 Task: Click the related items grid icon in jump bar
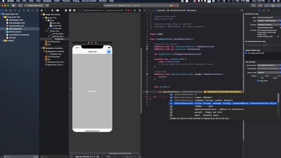tap(42, 11)
